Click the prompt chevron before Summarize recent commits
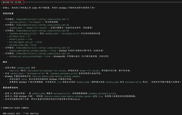Image resolution: width=182 pixels, height=115 pixels. tap(1, 108)
